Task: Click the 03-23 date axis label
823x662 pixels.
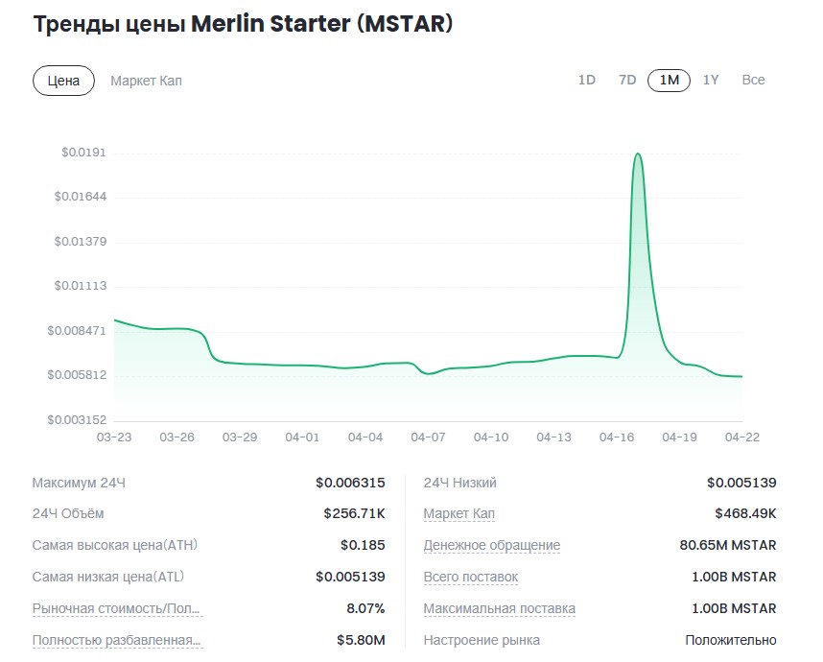Action: pos(114,437)
